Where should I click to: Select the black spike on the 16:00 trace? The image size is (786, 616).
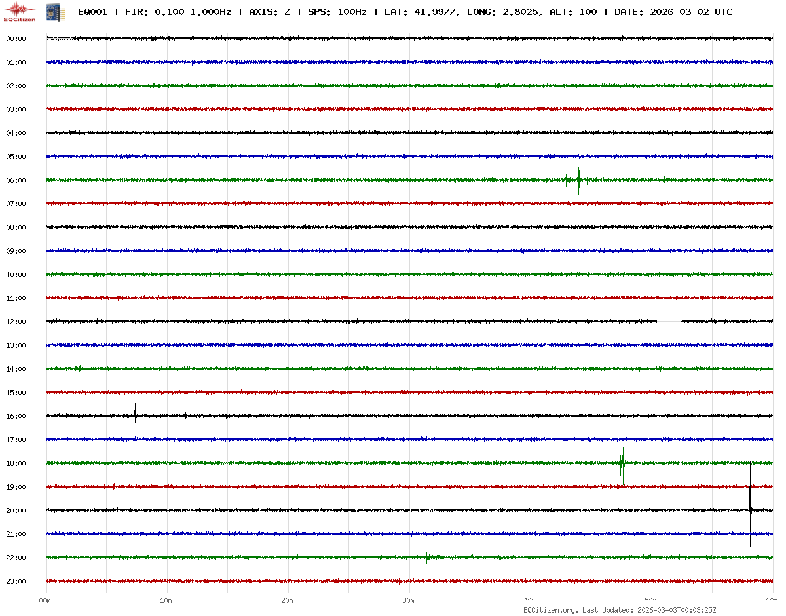[x=136, y=414]
